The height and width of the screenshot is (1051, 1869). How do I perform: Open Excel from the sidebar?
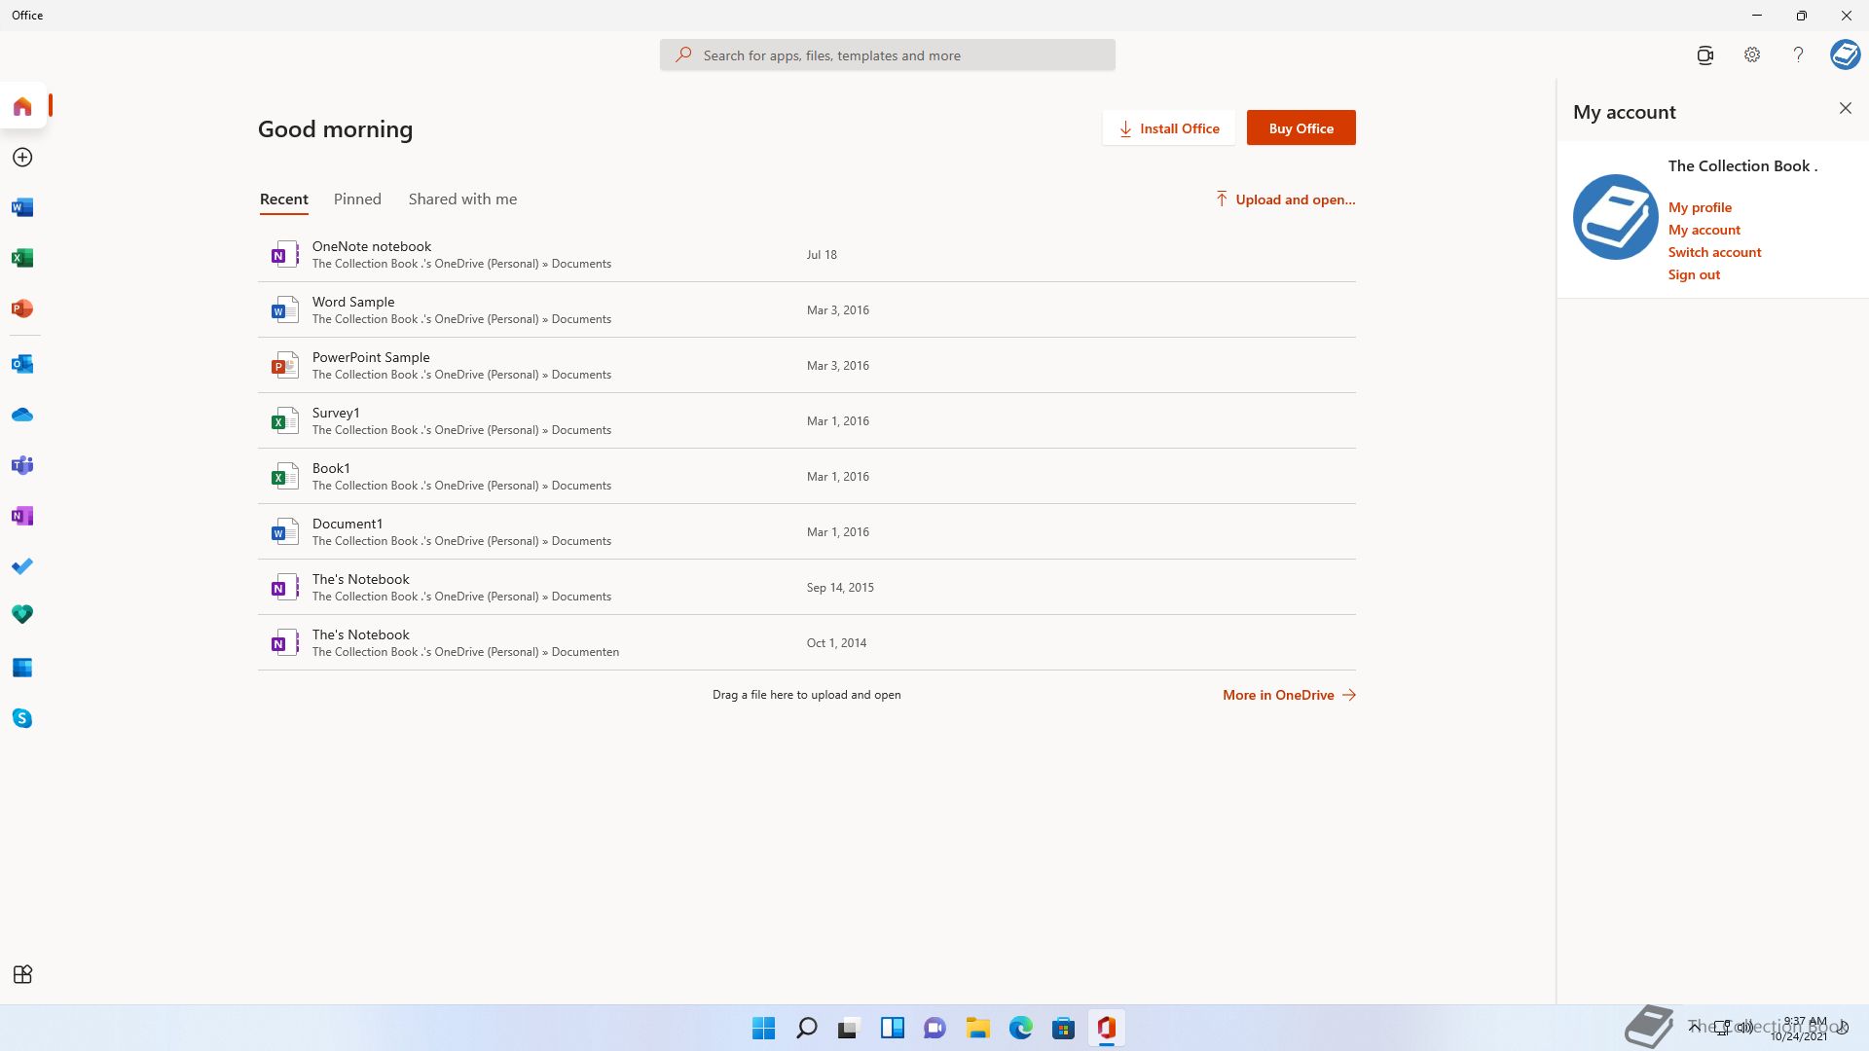pos(22,258)
